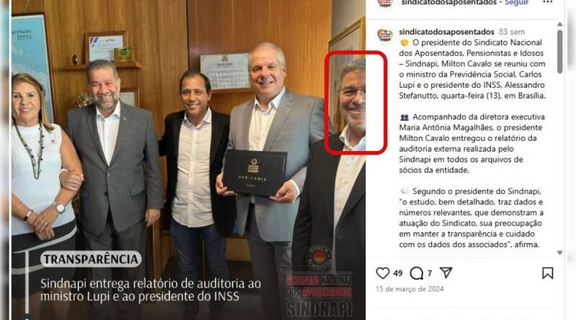The width and height of the screenshot is (576, 320).
Task: Click the 15 de março de 2024 date
Action: [410, 289]
